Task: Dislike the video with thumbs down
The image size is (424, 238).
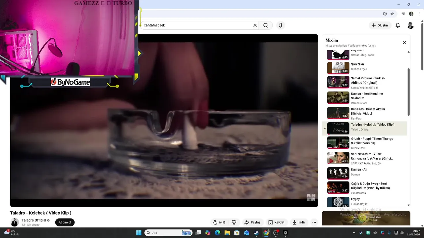Action: [234, 222]
